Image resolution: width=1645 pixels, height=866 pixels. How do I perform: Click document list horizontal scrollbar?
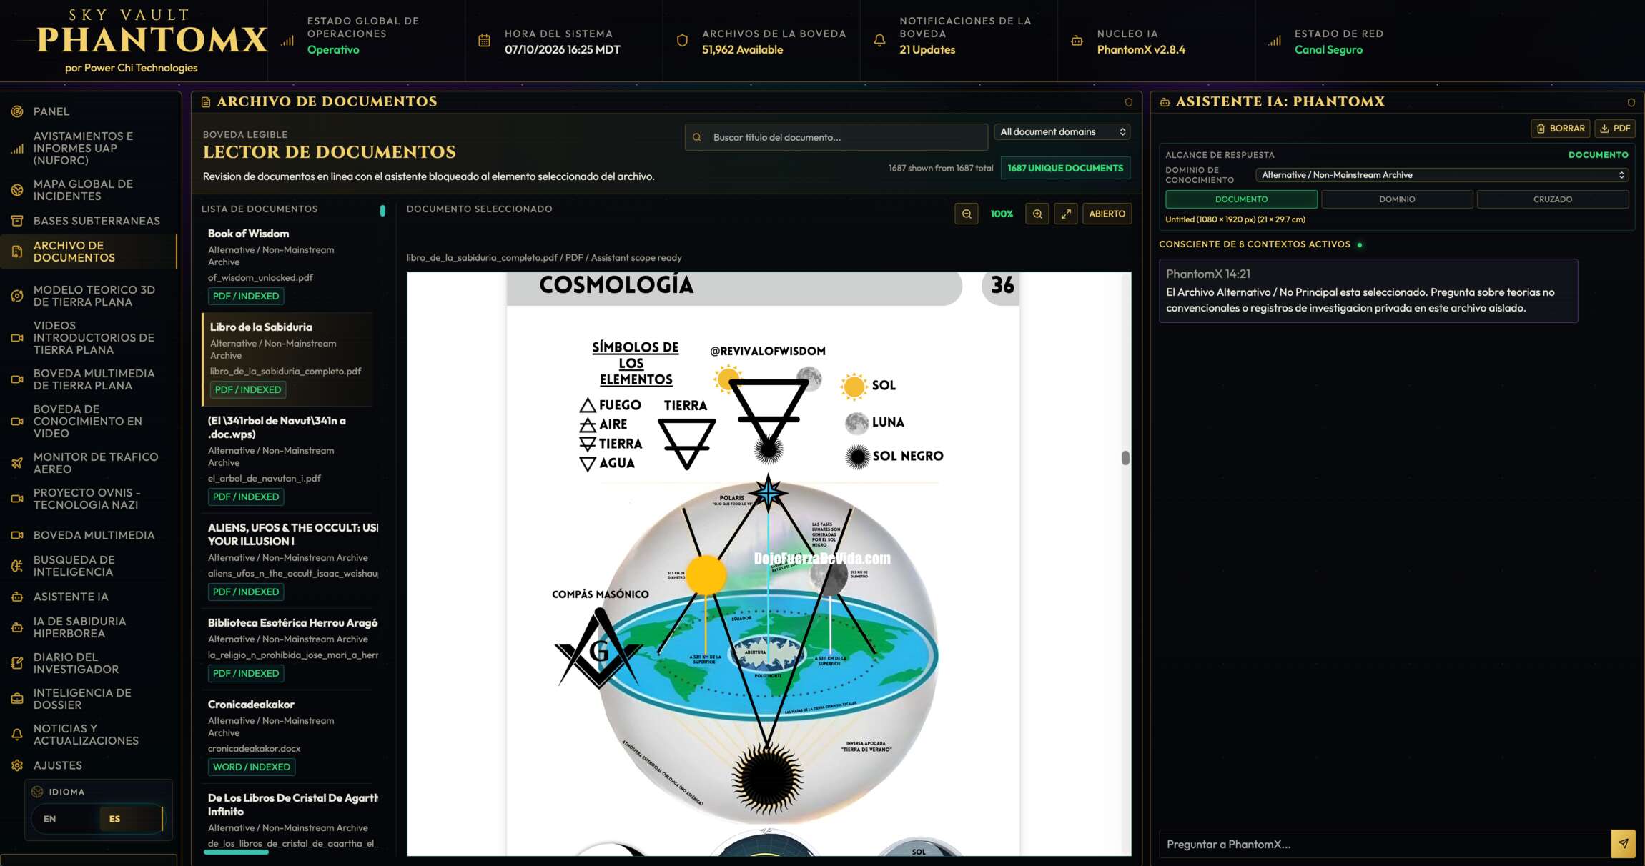[236, 852]
